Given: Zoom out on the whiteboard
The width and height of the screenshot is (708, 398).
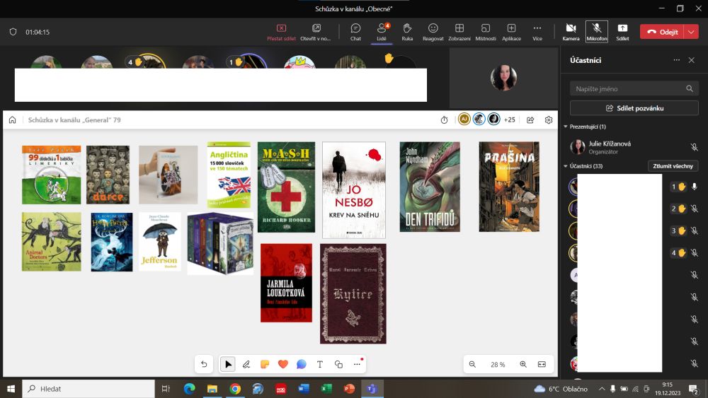Looking at the screenshot, I should coord(472,364).
